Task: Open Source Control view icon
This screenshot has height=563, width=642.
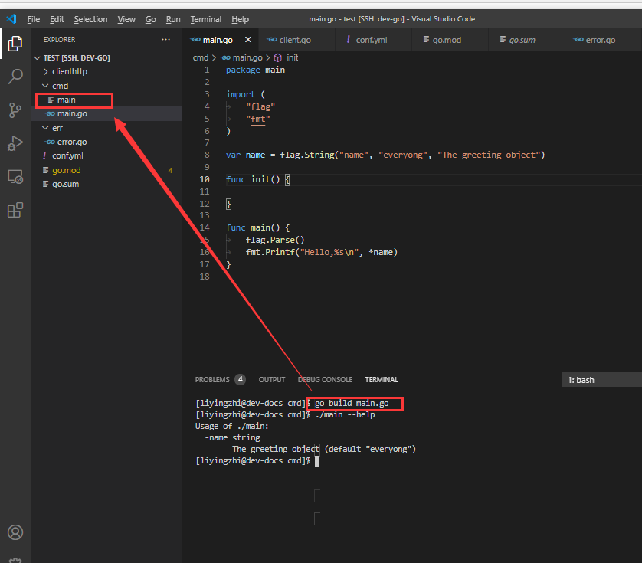Action: (x=15, y=110)
